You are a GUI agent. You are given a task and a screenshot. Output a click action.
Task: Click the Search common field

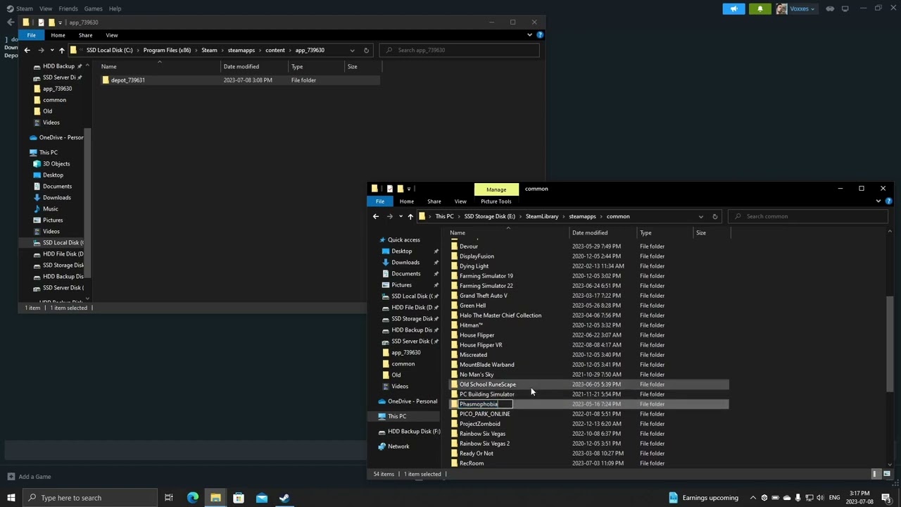tap(808, 216)
